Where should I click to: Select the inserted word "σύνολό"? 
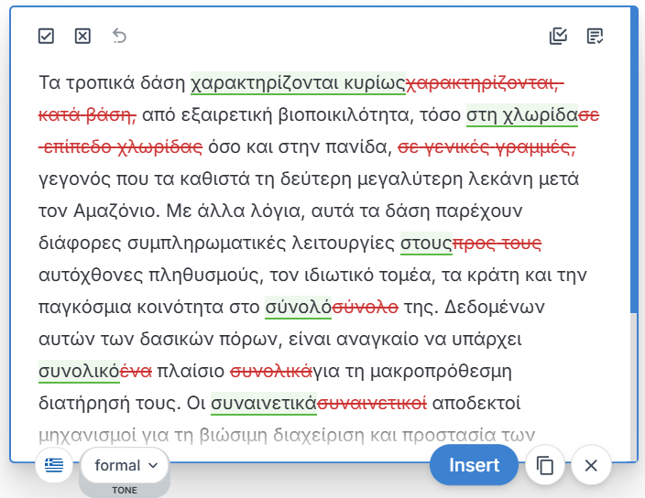tap(297, 308)
